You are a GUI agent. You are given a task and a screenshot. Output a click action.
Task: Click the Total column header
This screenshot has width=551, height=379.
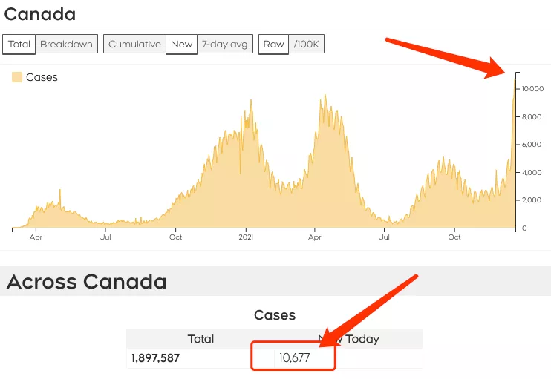click(200, 339)
